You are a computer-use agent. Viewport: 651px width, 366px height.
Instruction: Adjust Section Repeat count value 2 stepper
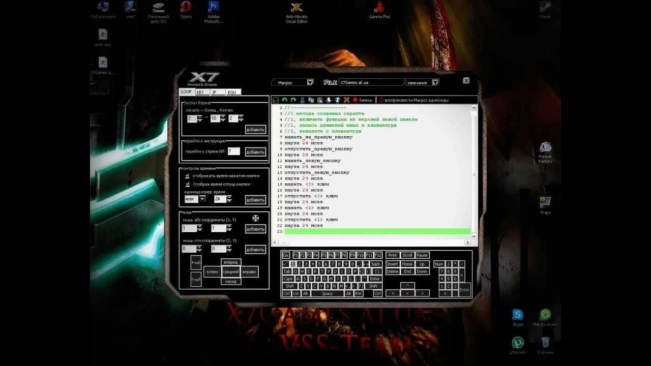[241, 118]
